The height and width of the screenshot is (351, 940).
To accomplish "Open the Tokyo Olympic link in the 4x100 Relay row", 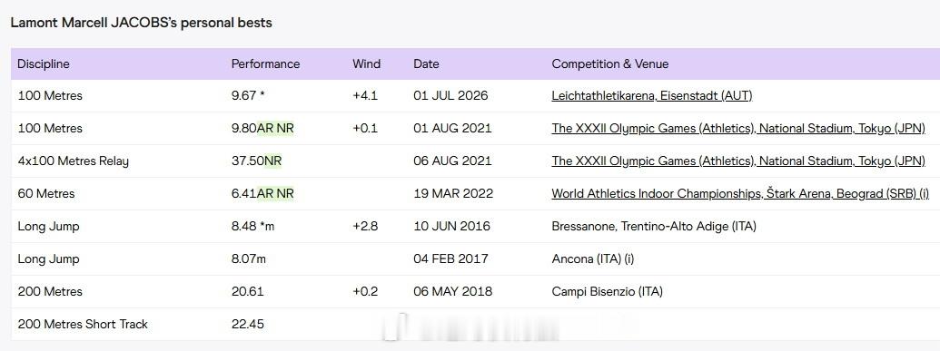I will point(738,161).
